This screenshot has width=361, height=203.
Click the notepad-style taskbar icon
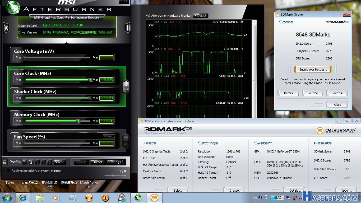pos(72,198)
